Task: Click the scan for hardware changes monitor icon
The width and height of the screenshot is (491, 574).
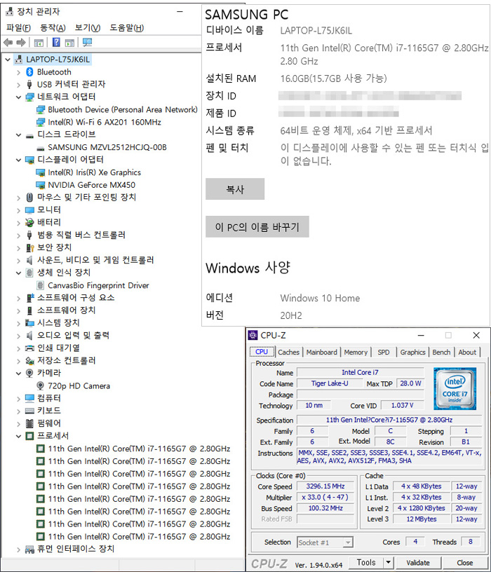Action: [x=87, y=43]
